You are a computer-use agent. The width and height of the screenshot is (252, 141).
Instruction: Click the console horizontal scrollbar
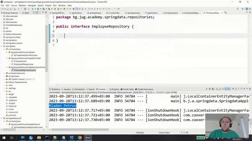coord(80,130)
